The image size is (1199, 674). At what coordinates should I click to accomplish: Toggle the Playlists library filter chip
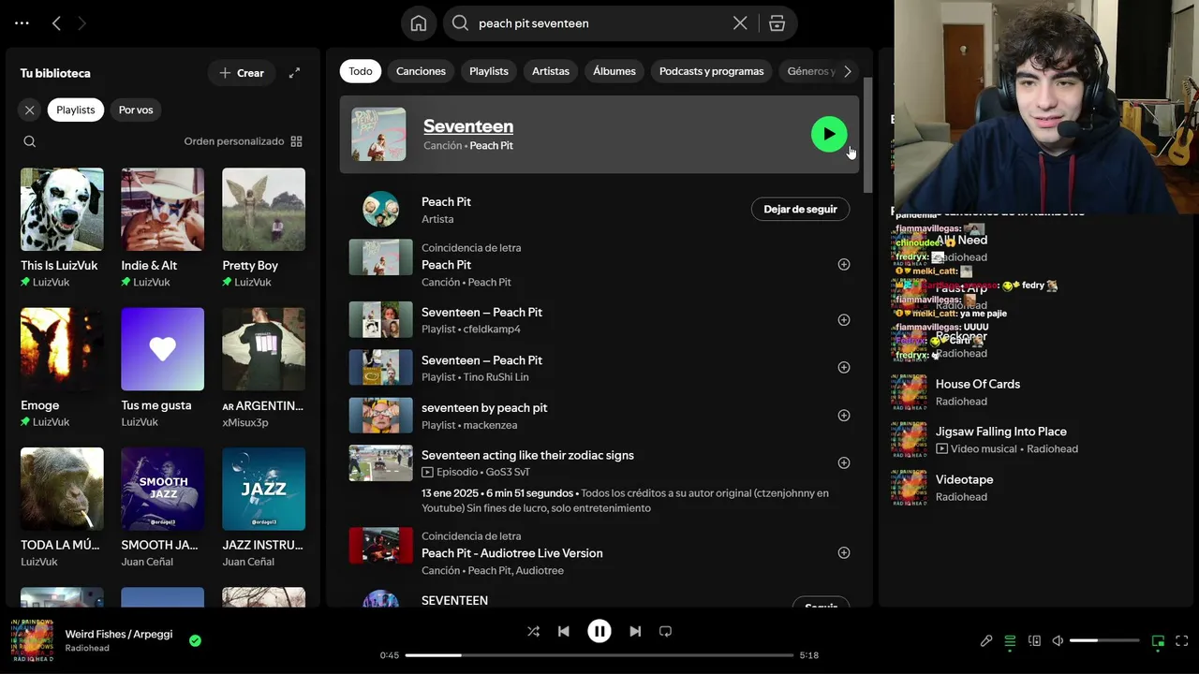[x=76, y=110]
